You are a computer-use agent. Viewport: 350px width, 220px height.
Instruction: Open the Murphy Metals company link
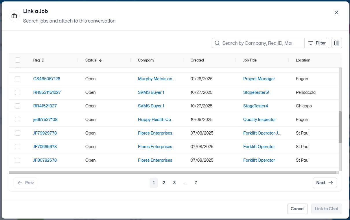point(156,79)
